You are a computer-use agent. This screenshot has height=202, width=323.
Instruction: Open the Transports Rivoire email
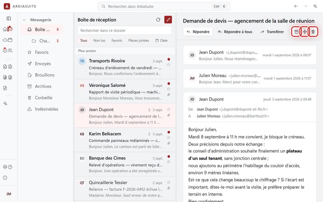[x=124, y=67]
